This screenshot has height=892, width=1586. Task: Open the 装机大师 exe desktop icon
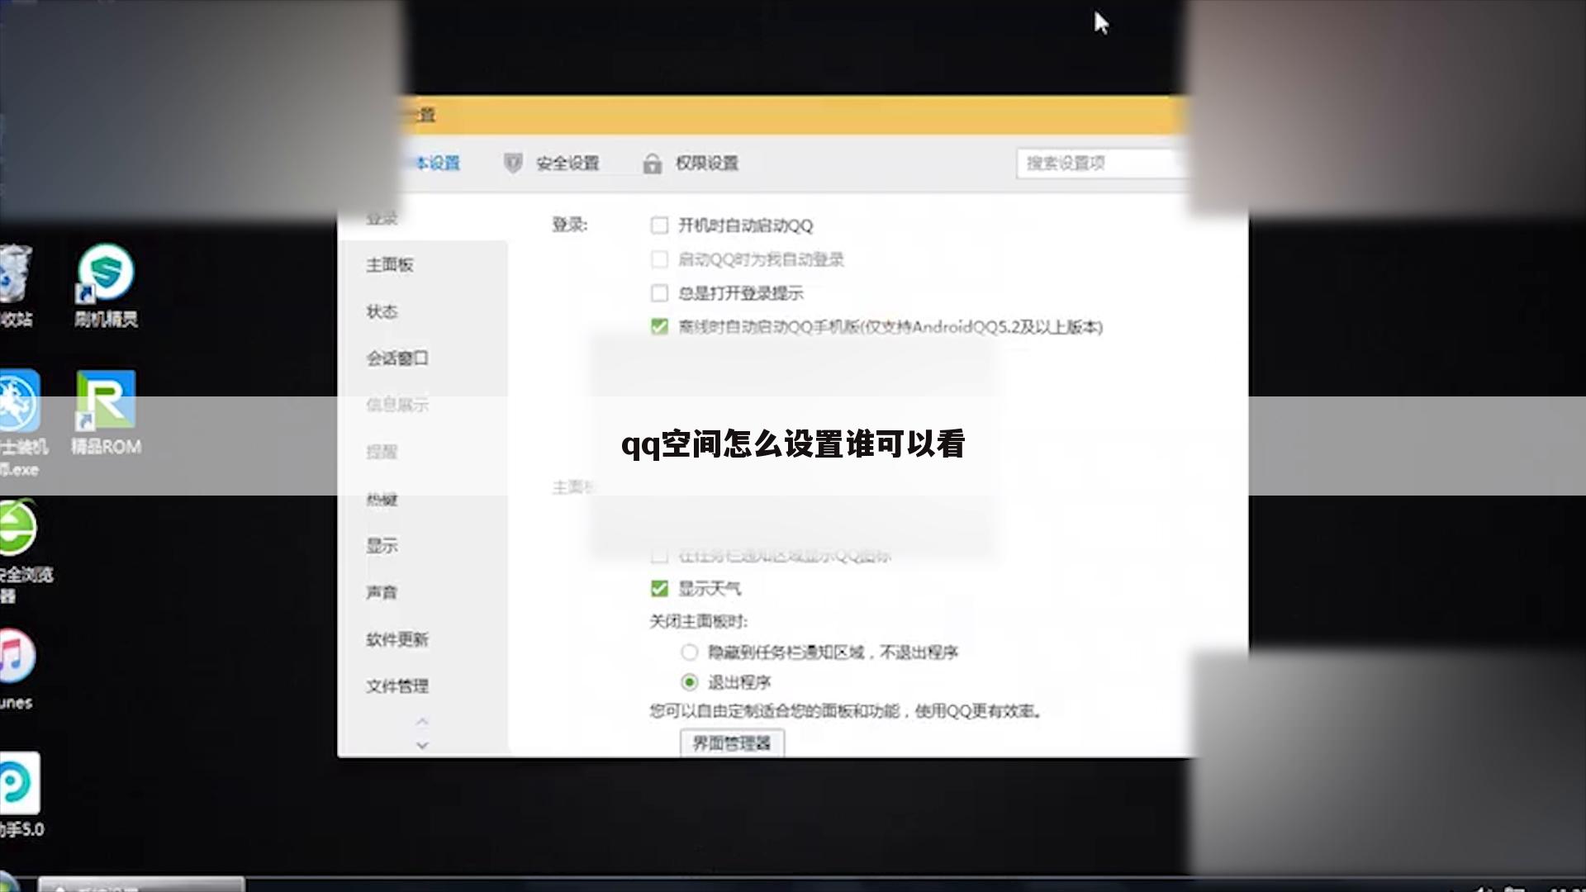pyautogui.click(x=23, y=424)
